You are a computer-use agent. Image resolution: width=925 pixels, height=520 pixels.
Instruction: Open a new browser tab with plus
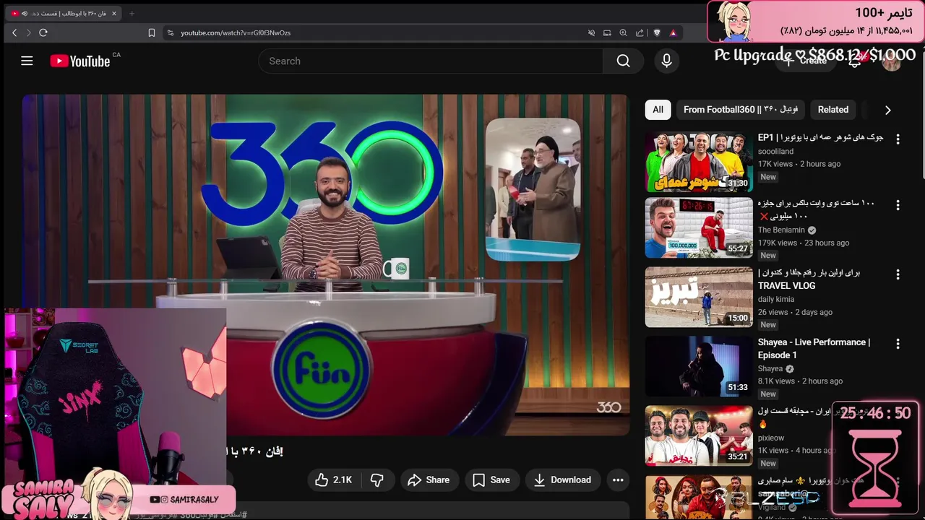tap(132, 13)
